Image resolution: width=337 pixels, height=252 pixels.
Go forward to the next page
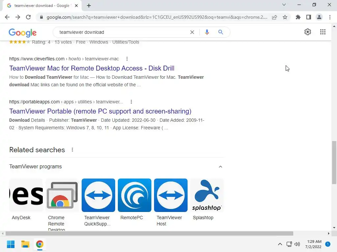point(18,17)
